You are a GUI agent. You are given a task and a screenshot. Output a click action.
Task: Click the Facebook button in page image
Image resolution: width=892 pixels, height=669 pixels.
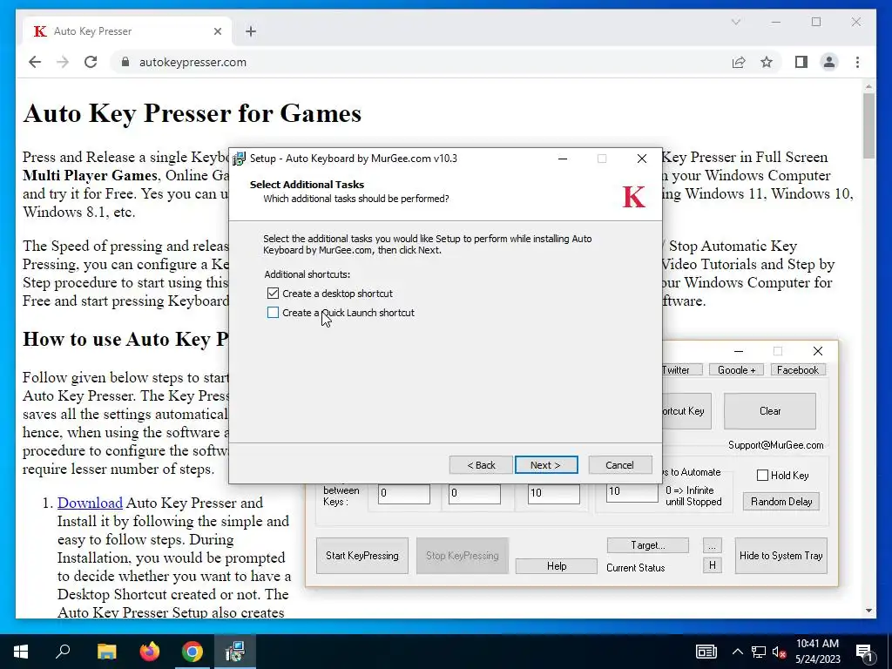point(798,369)
